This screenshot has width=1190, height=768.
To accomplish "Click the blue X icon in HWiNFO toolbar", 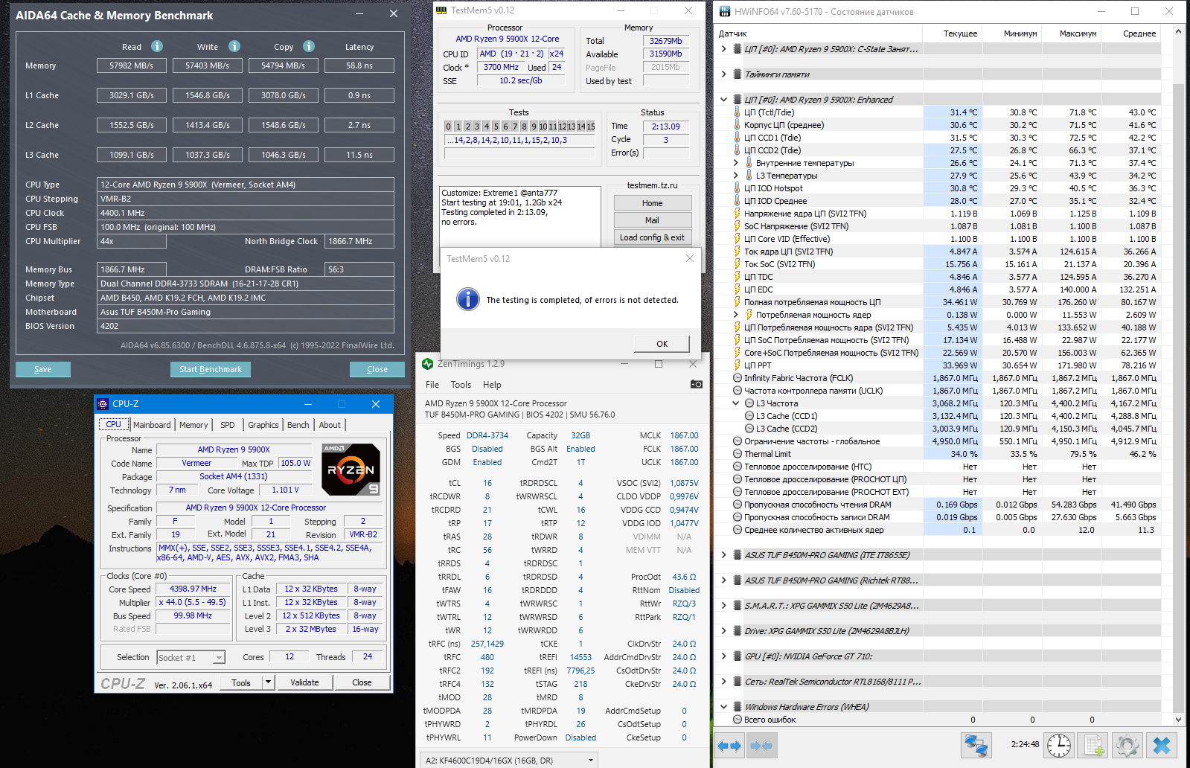I will [x=1162, y=745].
